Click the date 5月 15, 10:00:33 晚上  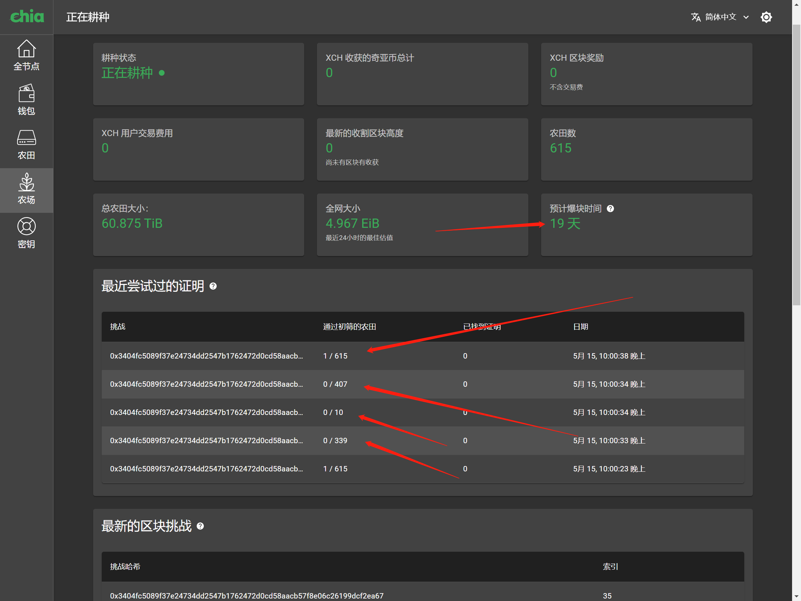(x=609, y=441)
